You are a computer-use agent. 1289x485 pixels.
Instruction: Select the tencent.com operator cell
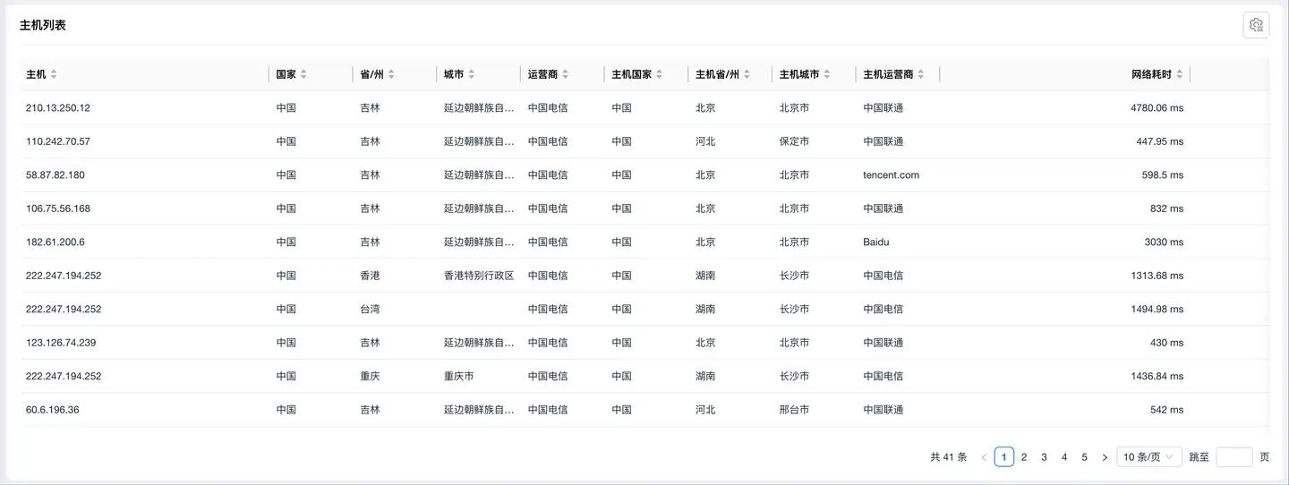(x=891, y=175)
